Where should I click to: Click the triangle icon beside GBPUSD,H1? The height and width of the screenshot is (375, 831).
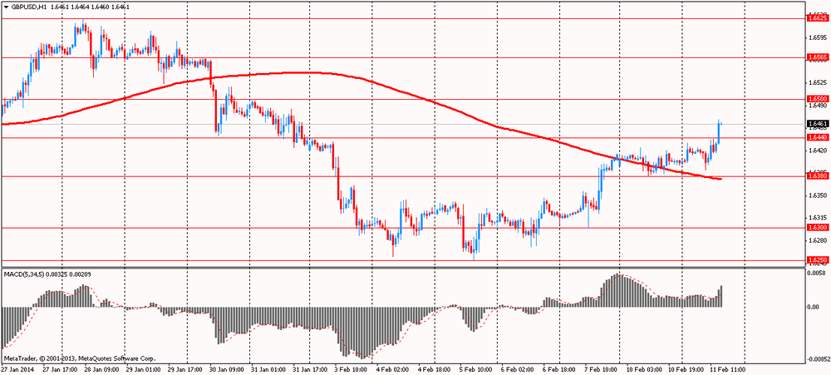pos(7,7)
